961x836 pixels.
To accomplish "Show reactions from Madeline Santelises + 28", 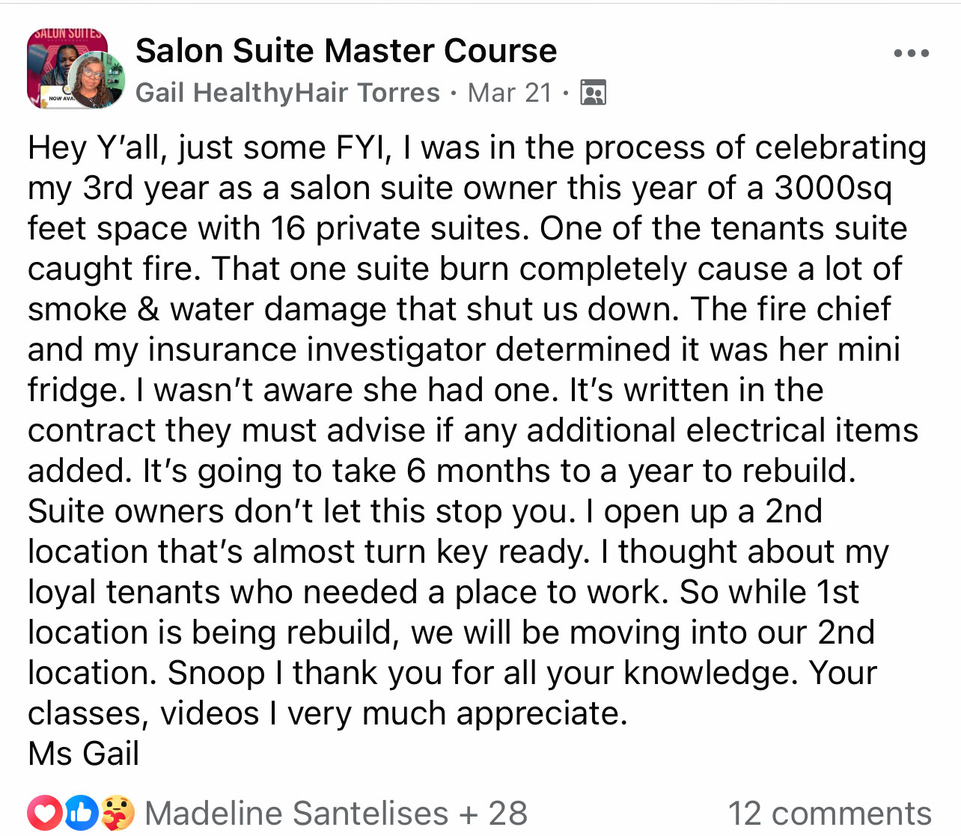I will pyautogui.click(x=336, y=814).
